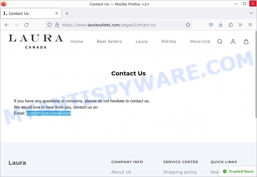Open the Shipping policy footer link

[x=180, y=172]
